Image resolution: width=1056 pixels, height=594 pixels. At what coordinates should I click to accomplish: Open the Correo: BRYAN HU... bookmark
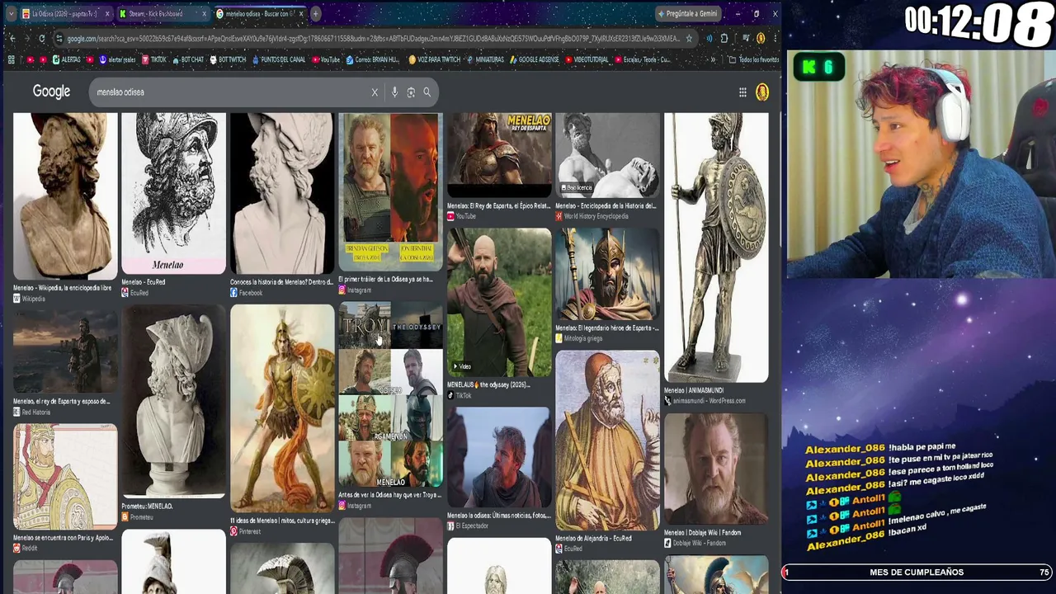click(x=373, y=59)
